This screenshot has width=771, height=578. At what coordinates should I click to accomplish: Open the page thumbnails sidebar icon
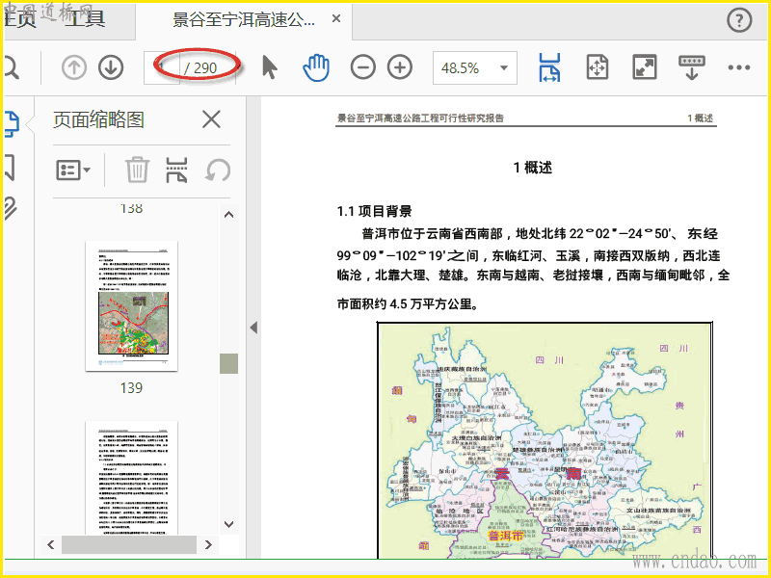[x=11, y=123]
